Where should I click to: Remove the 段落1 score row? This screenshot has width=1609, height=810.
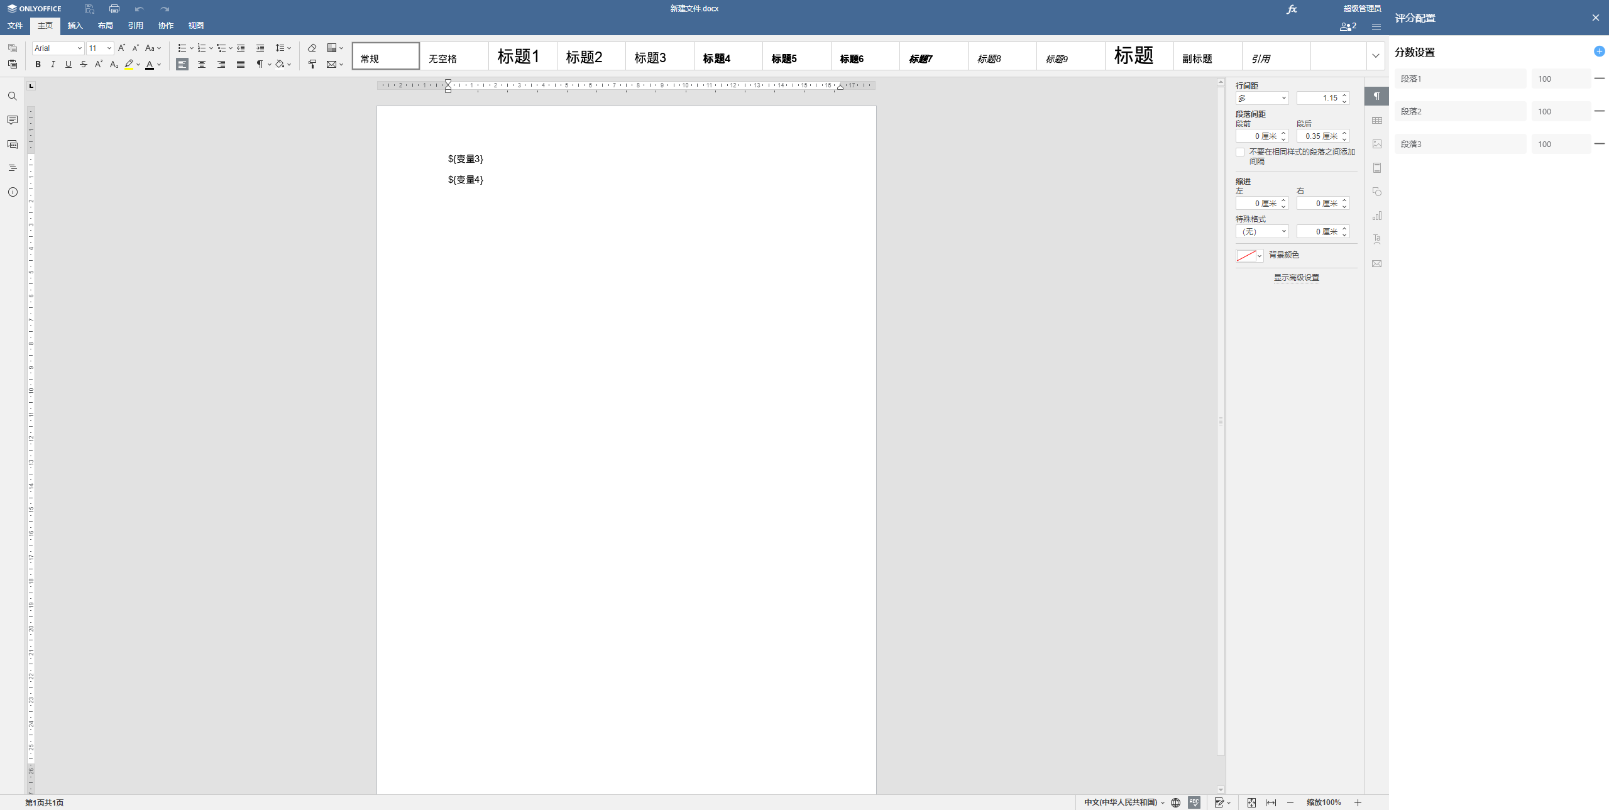coord(1600,79)
